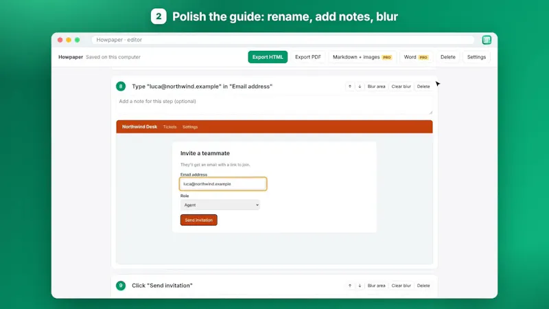Move step 8 up with arrow
The image size is (549, 309).
[x=350, y=87]
